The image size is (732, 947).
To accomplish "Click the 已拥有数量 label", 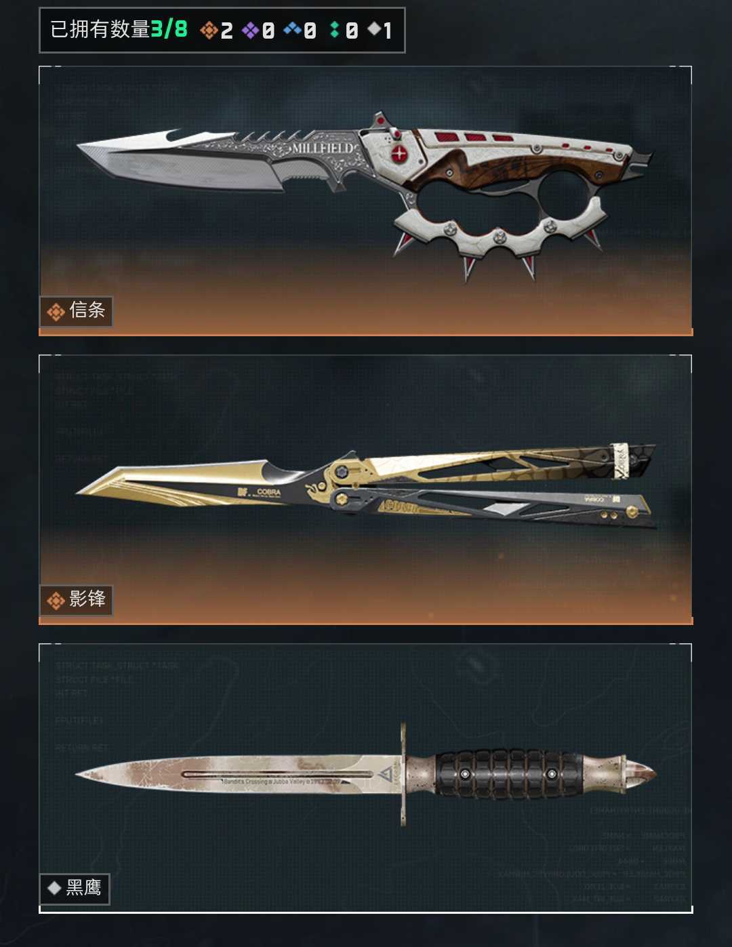I will pyautogui.click(x=100, y=29).
